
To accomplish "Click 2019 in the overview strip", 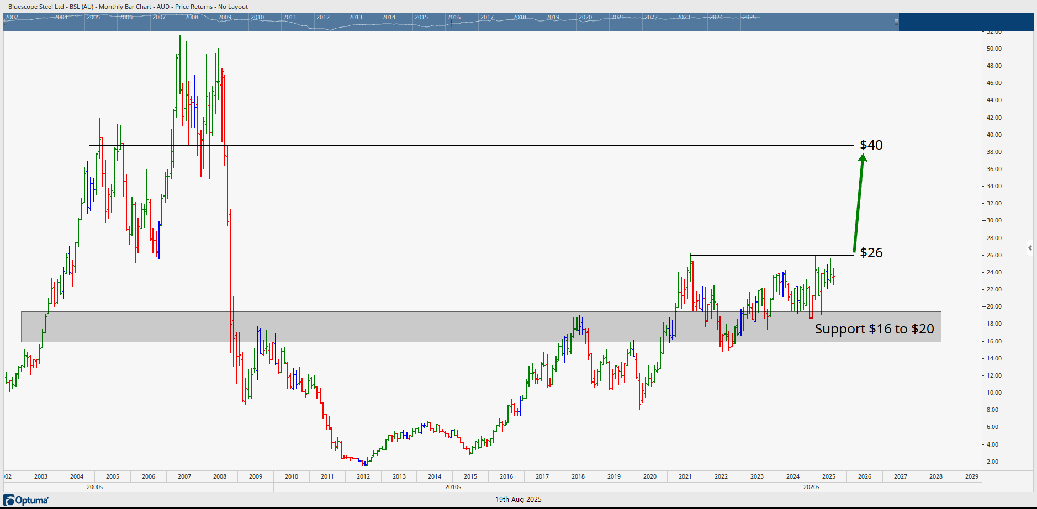I will click(x=553, y=17).
